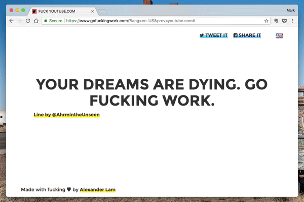
Task: Focus the URL address bar
Action: click(x=152, y=21)
